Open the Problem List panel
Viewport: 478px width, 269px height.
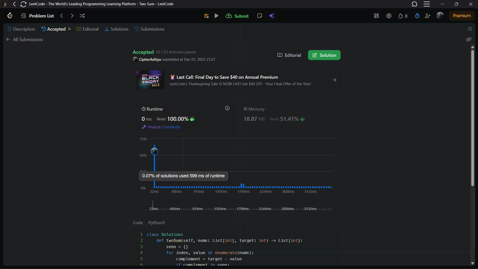(x=37, y=16)
